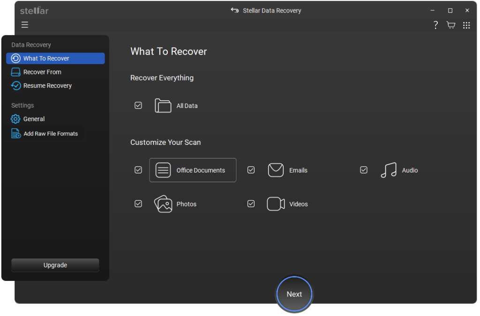Screen dimensions: 480x316
Task: Open the hamburger menu
Action: coord(24,25)
